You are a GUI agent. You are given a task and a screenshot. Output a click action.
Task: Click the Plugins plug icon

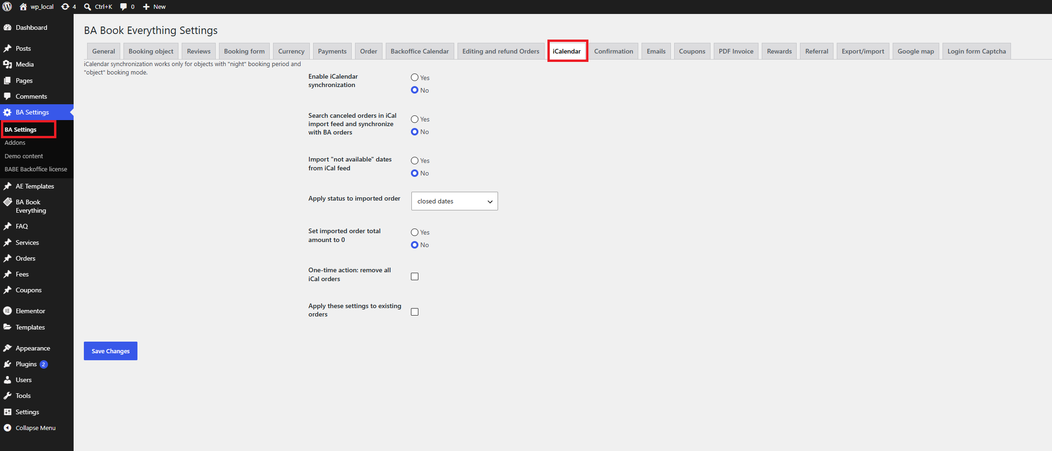(x=7, y=364)
